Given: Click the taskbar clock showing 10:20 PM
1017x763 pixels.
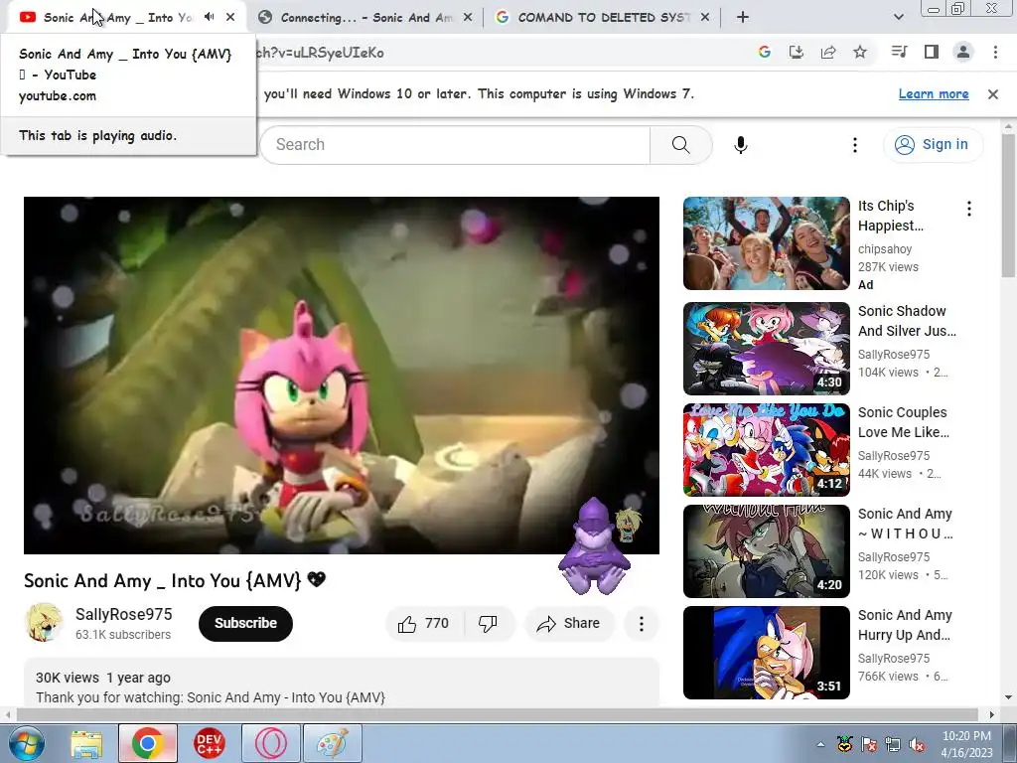Looking at the screenshot, I should pos(966,744).
